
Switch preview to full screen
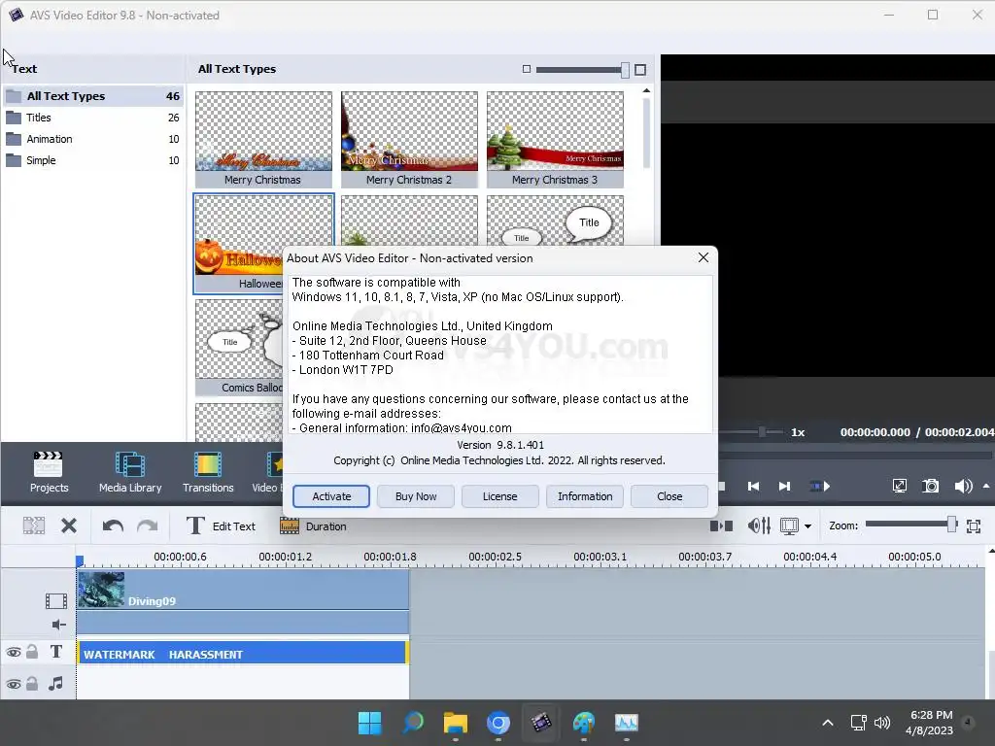click(x=899, y=486)
